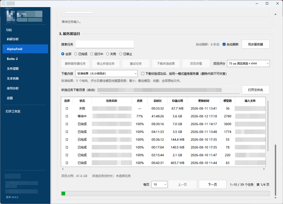This screenshot has height=204, width=283.
Task: Click the 停止所选任务 button
Action: coord(105,64)
